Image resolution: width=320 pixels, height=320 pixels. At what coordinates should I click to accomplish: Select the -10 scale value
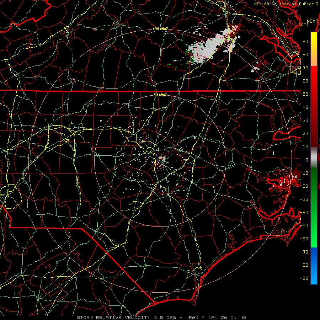point(304,173)
